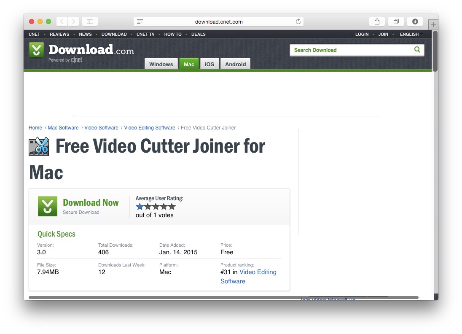Click the Price value Free
Viewport: 462px width, 334px height.
pyautogui.click(x=227, y=252)
